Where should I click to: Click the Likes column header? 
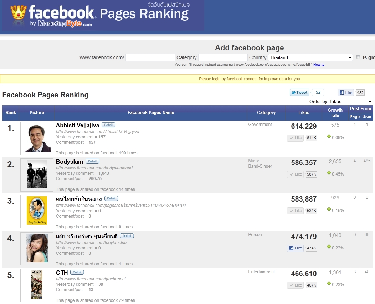click(304, 112)
